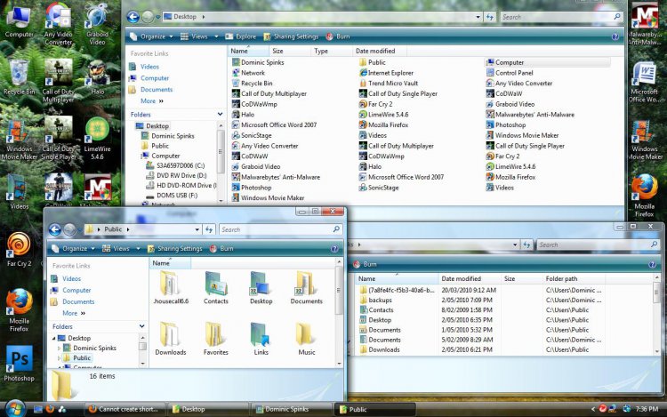
Task: Open the housecall6.6 folder in Public window
Action: click(x=171, y=288)
